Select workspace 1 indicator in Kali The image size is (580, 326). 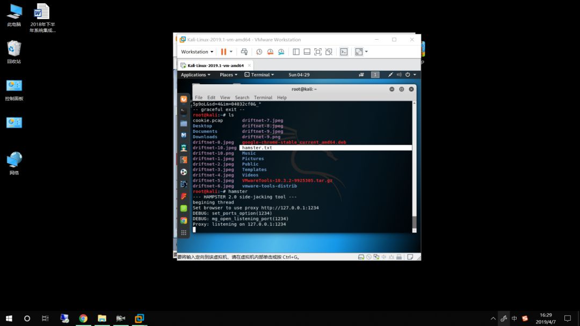pyautogui.click(x=375, y=75)
